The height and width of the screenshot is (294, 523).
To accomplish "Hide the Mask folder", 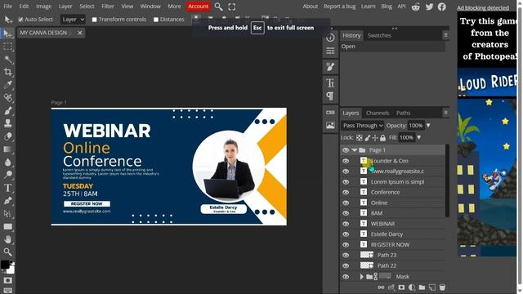I will (346, 276).
